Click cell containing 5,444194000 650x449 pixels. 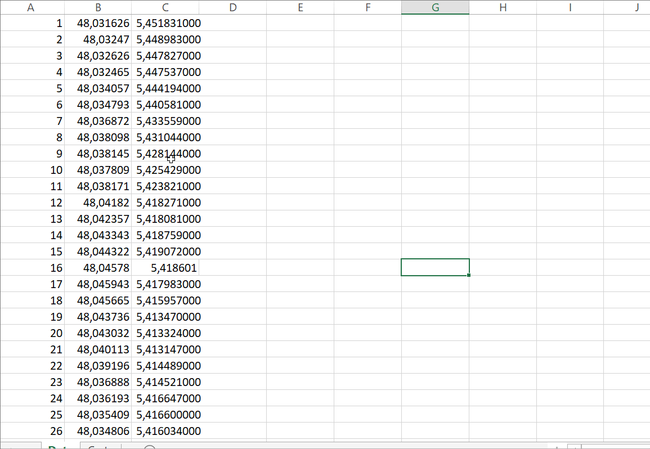click(165, 88)
